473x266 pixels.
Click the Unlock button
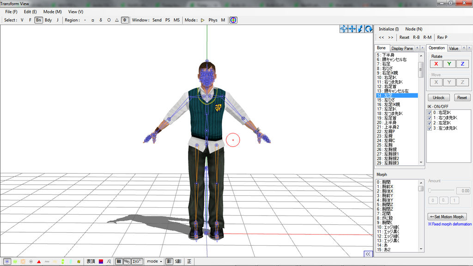[438, 97]
